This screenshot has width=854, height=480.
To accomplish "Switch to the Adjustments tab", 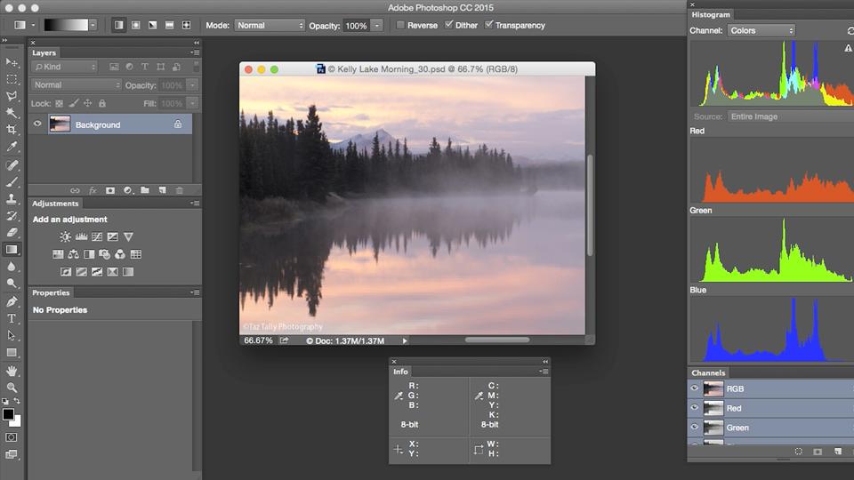I will pyautogui.click(x=55, y=203).
